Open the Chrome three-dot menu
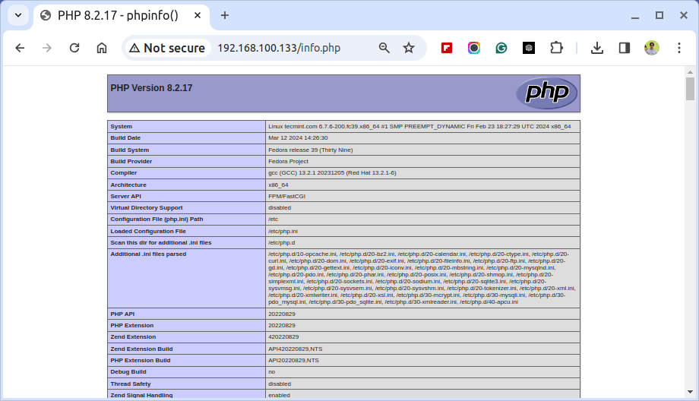The image size is (699, 401). tap(679, 48)
